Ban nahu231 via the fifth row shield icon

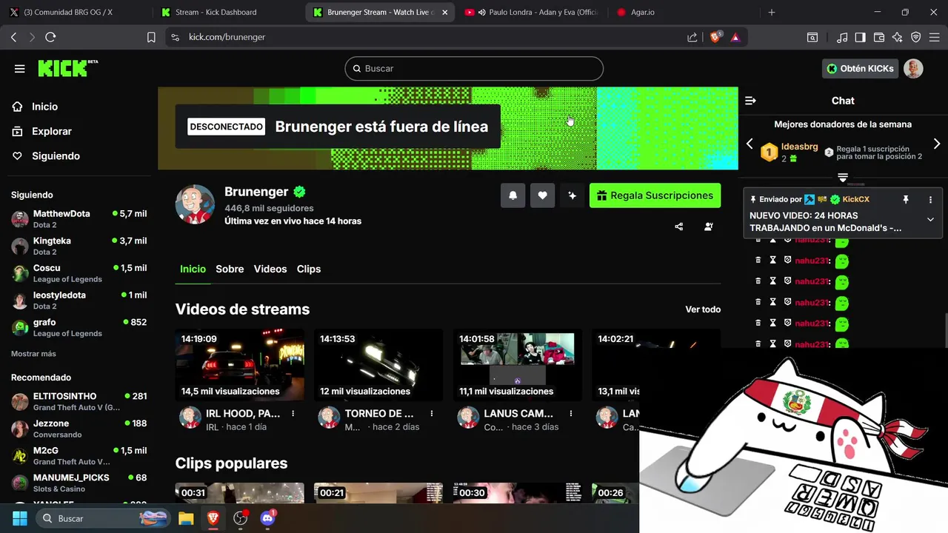point(787,324)
